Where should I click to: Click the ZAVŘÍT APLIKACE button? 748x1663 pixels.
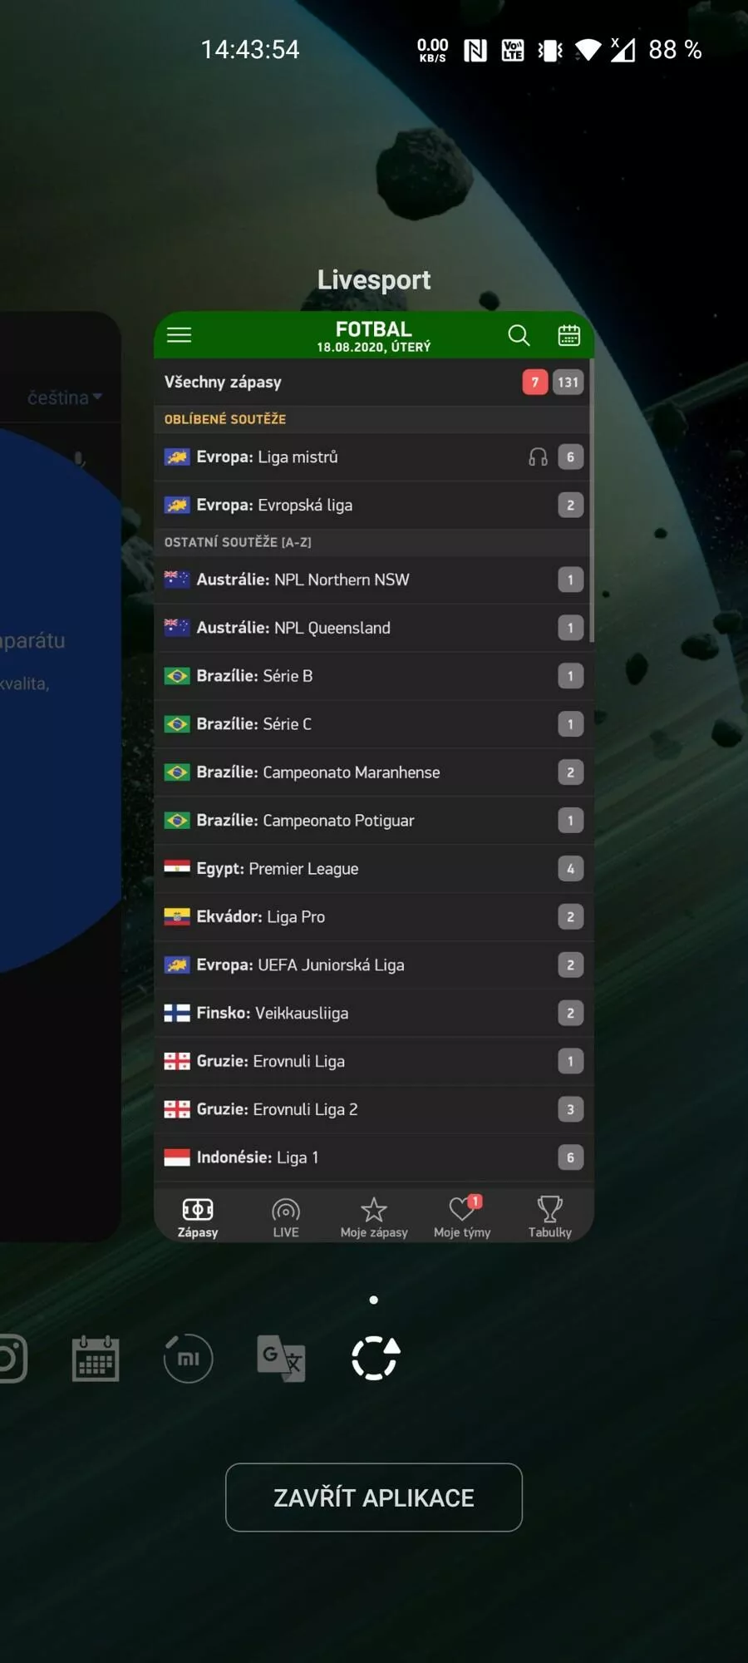coord(374,1498)
